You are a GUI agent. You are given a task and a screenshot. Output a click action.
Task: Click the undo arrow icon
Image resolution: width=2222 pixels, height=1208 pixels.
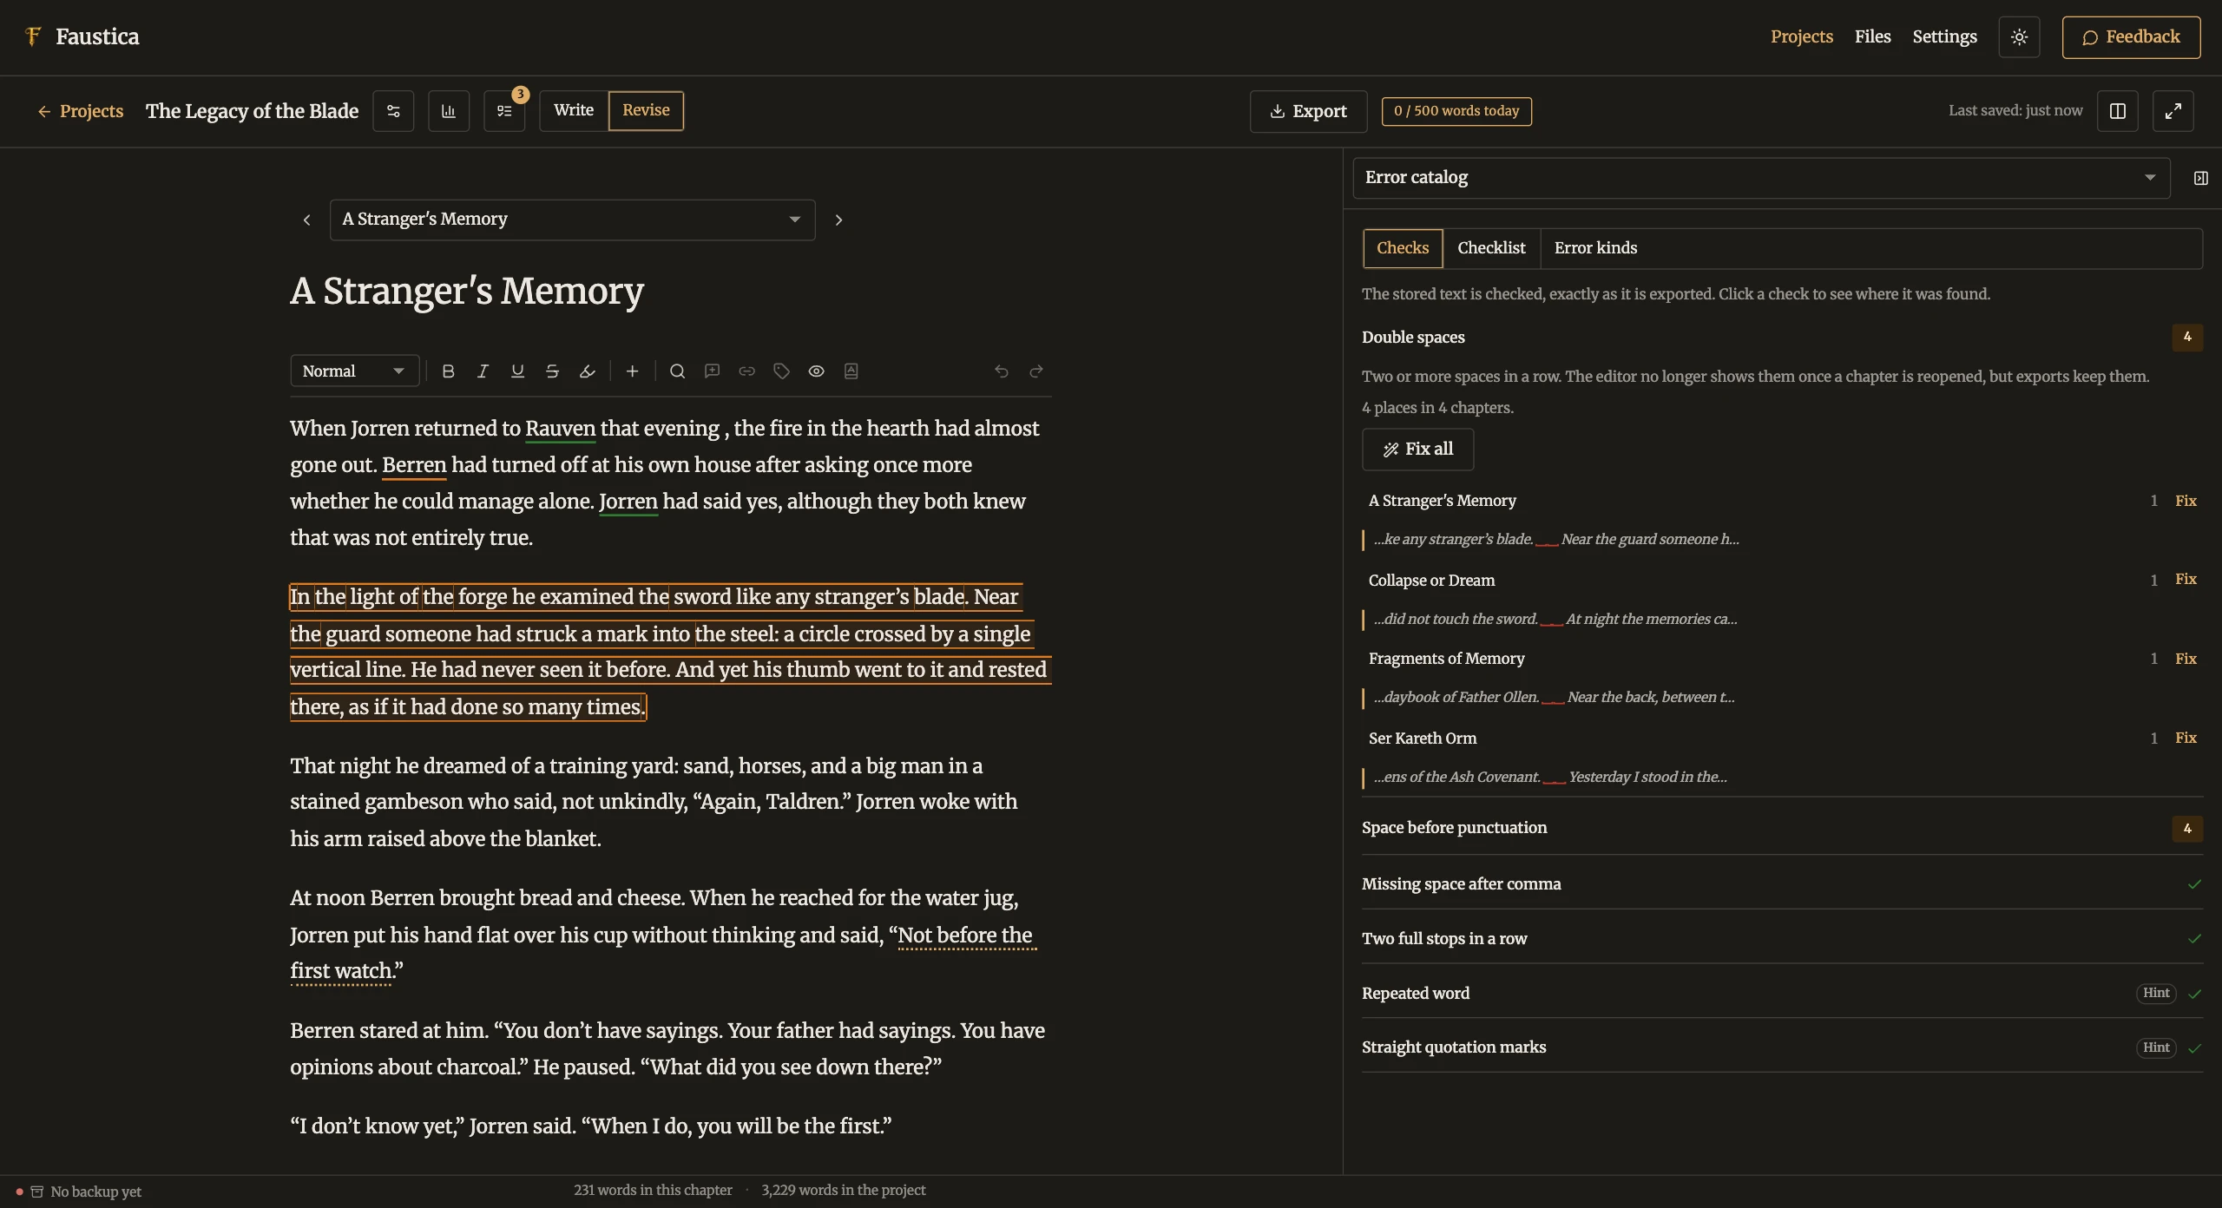coord(1002,371)
